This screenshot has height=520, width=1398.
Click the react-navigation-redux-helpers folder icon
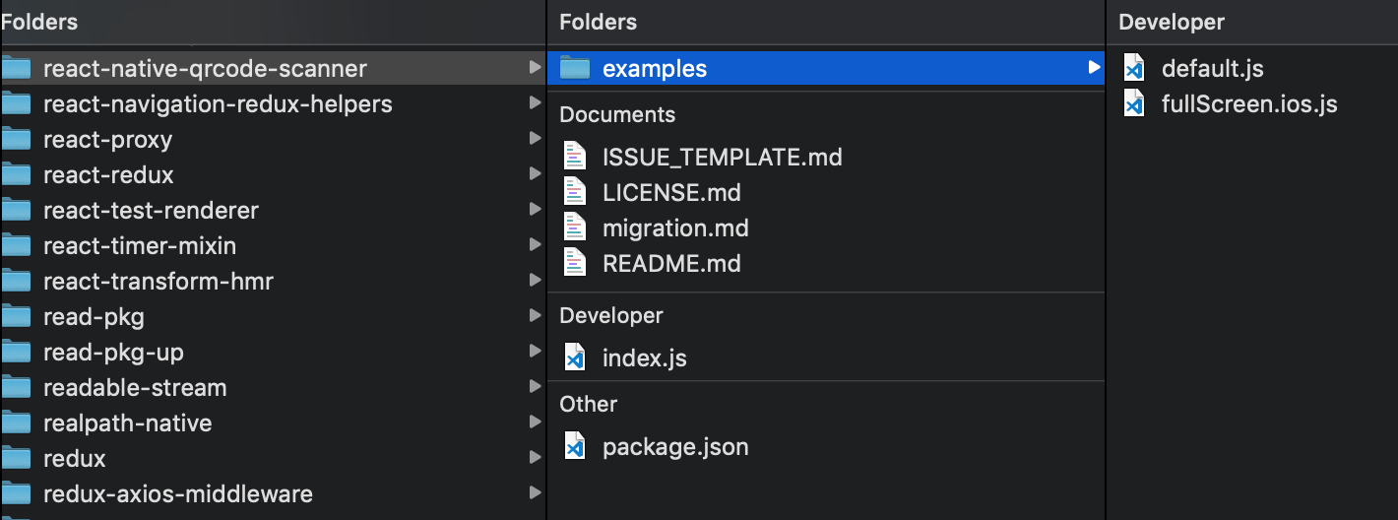click(16, 103)
